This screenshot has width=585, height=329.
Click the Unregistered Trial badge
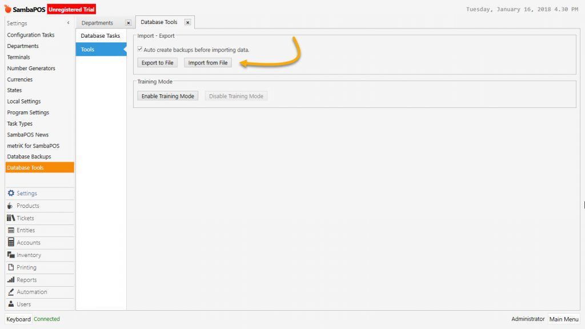point(71,9)
